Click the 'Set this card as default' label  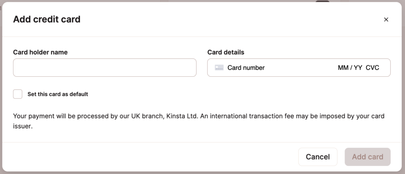pos(58,94)
